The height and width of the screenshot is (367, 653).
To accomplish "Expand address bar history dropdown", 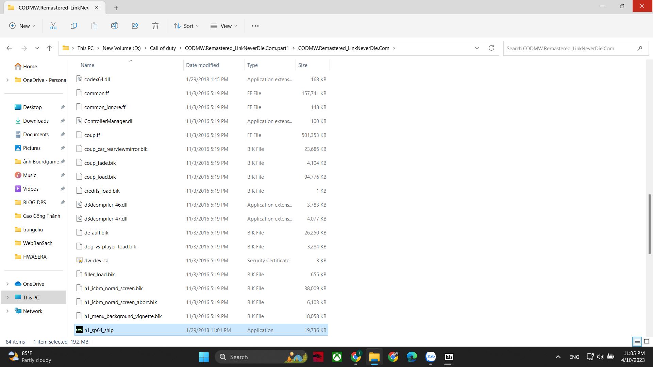I will pyautogui.click(x=476, y=48).
